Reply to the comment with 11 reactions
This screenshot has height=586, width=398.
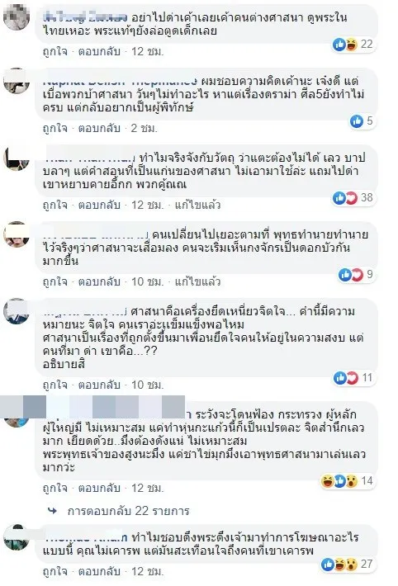tap(99, 385)
